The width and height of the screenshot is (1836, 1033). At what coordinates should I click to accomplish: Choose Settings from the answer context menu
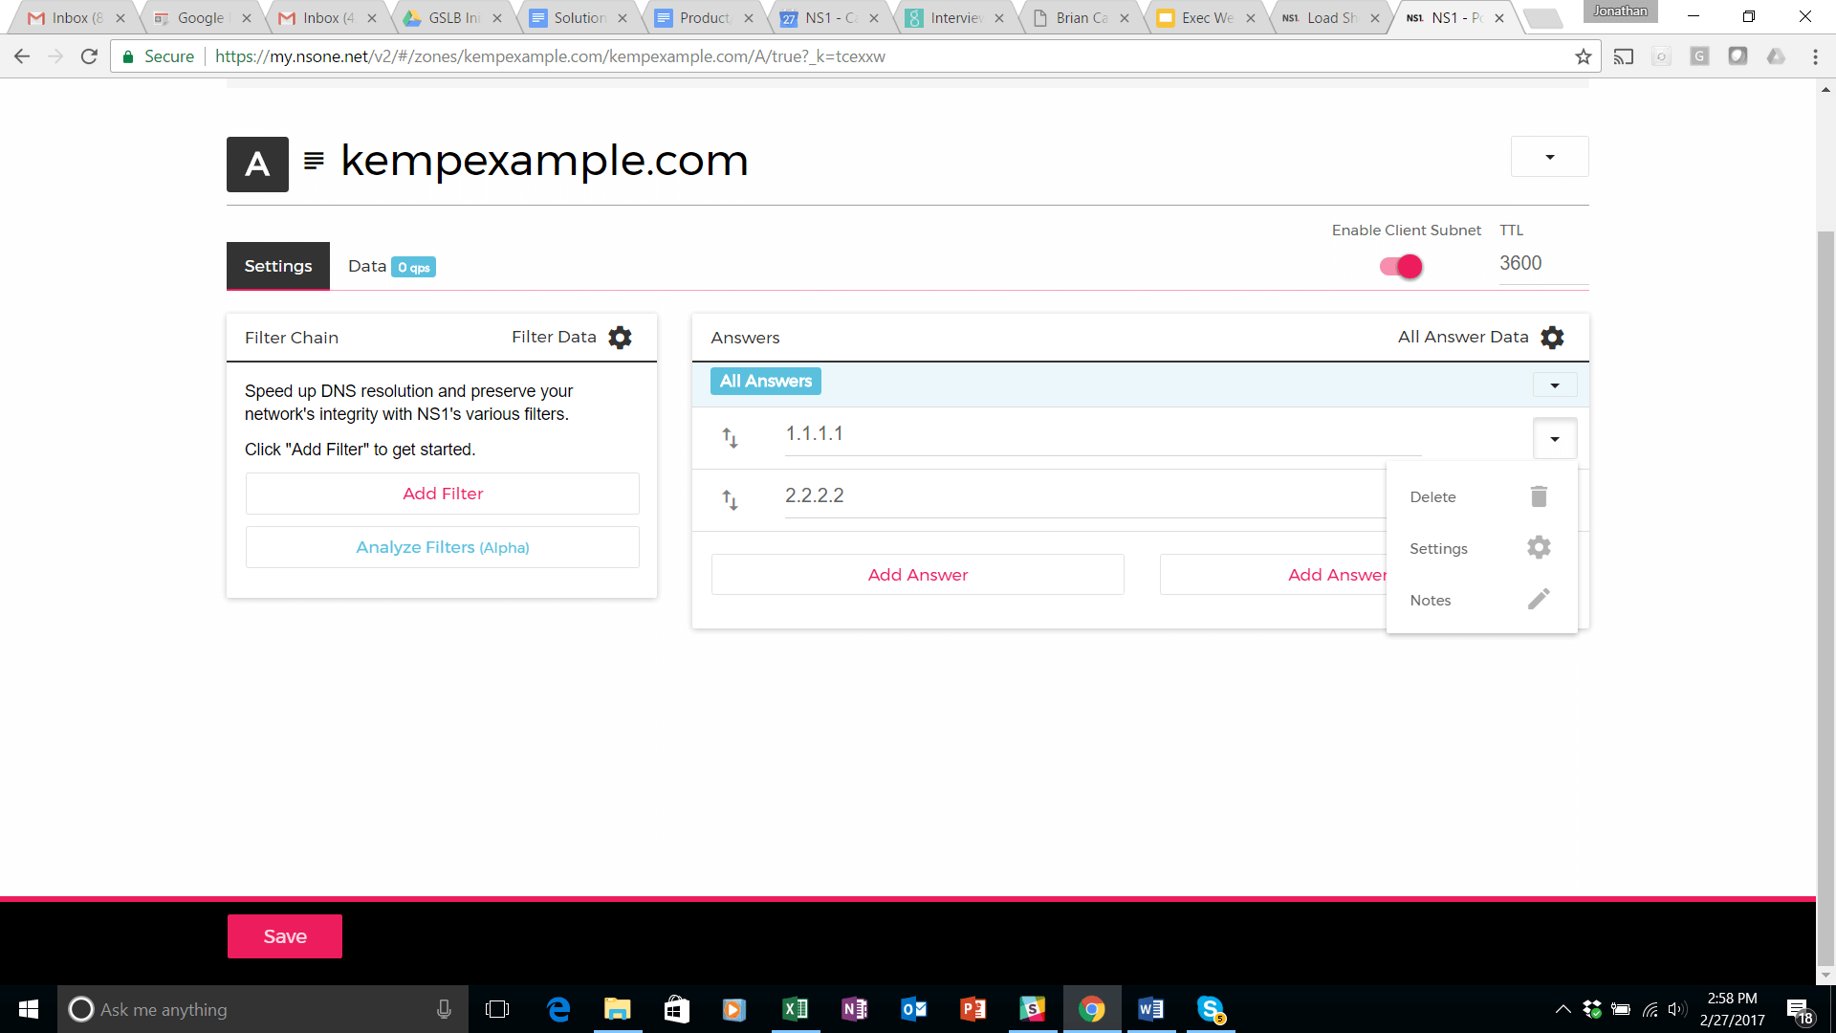pos(1438,549)
